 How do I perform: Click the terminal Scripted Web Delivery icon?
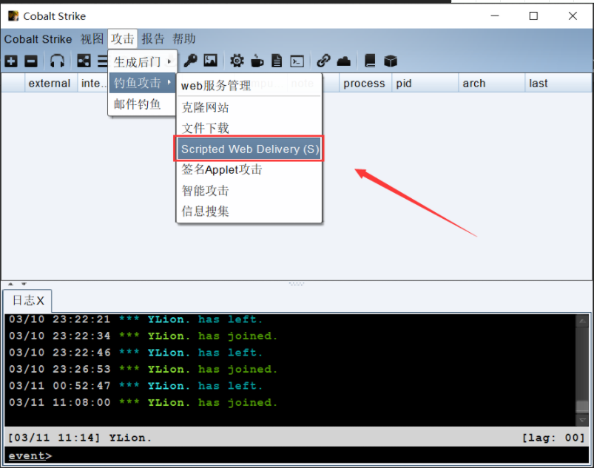(x=297, y=61)
